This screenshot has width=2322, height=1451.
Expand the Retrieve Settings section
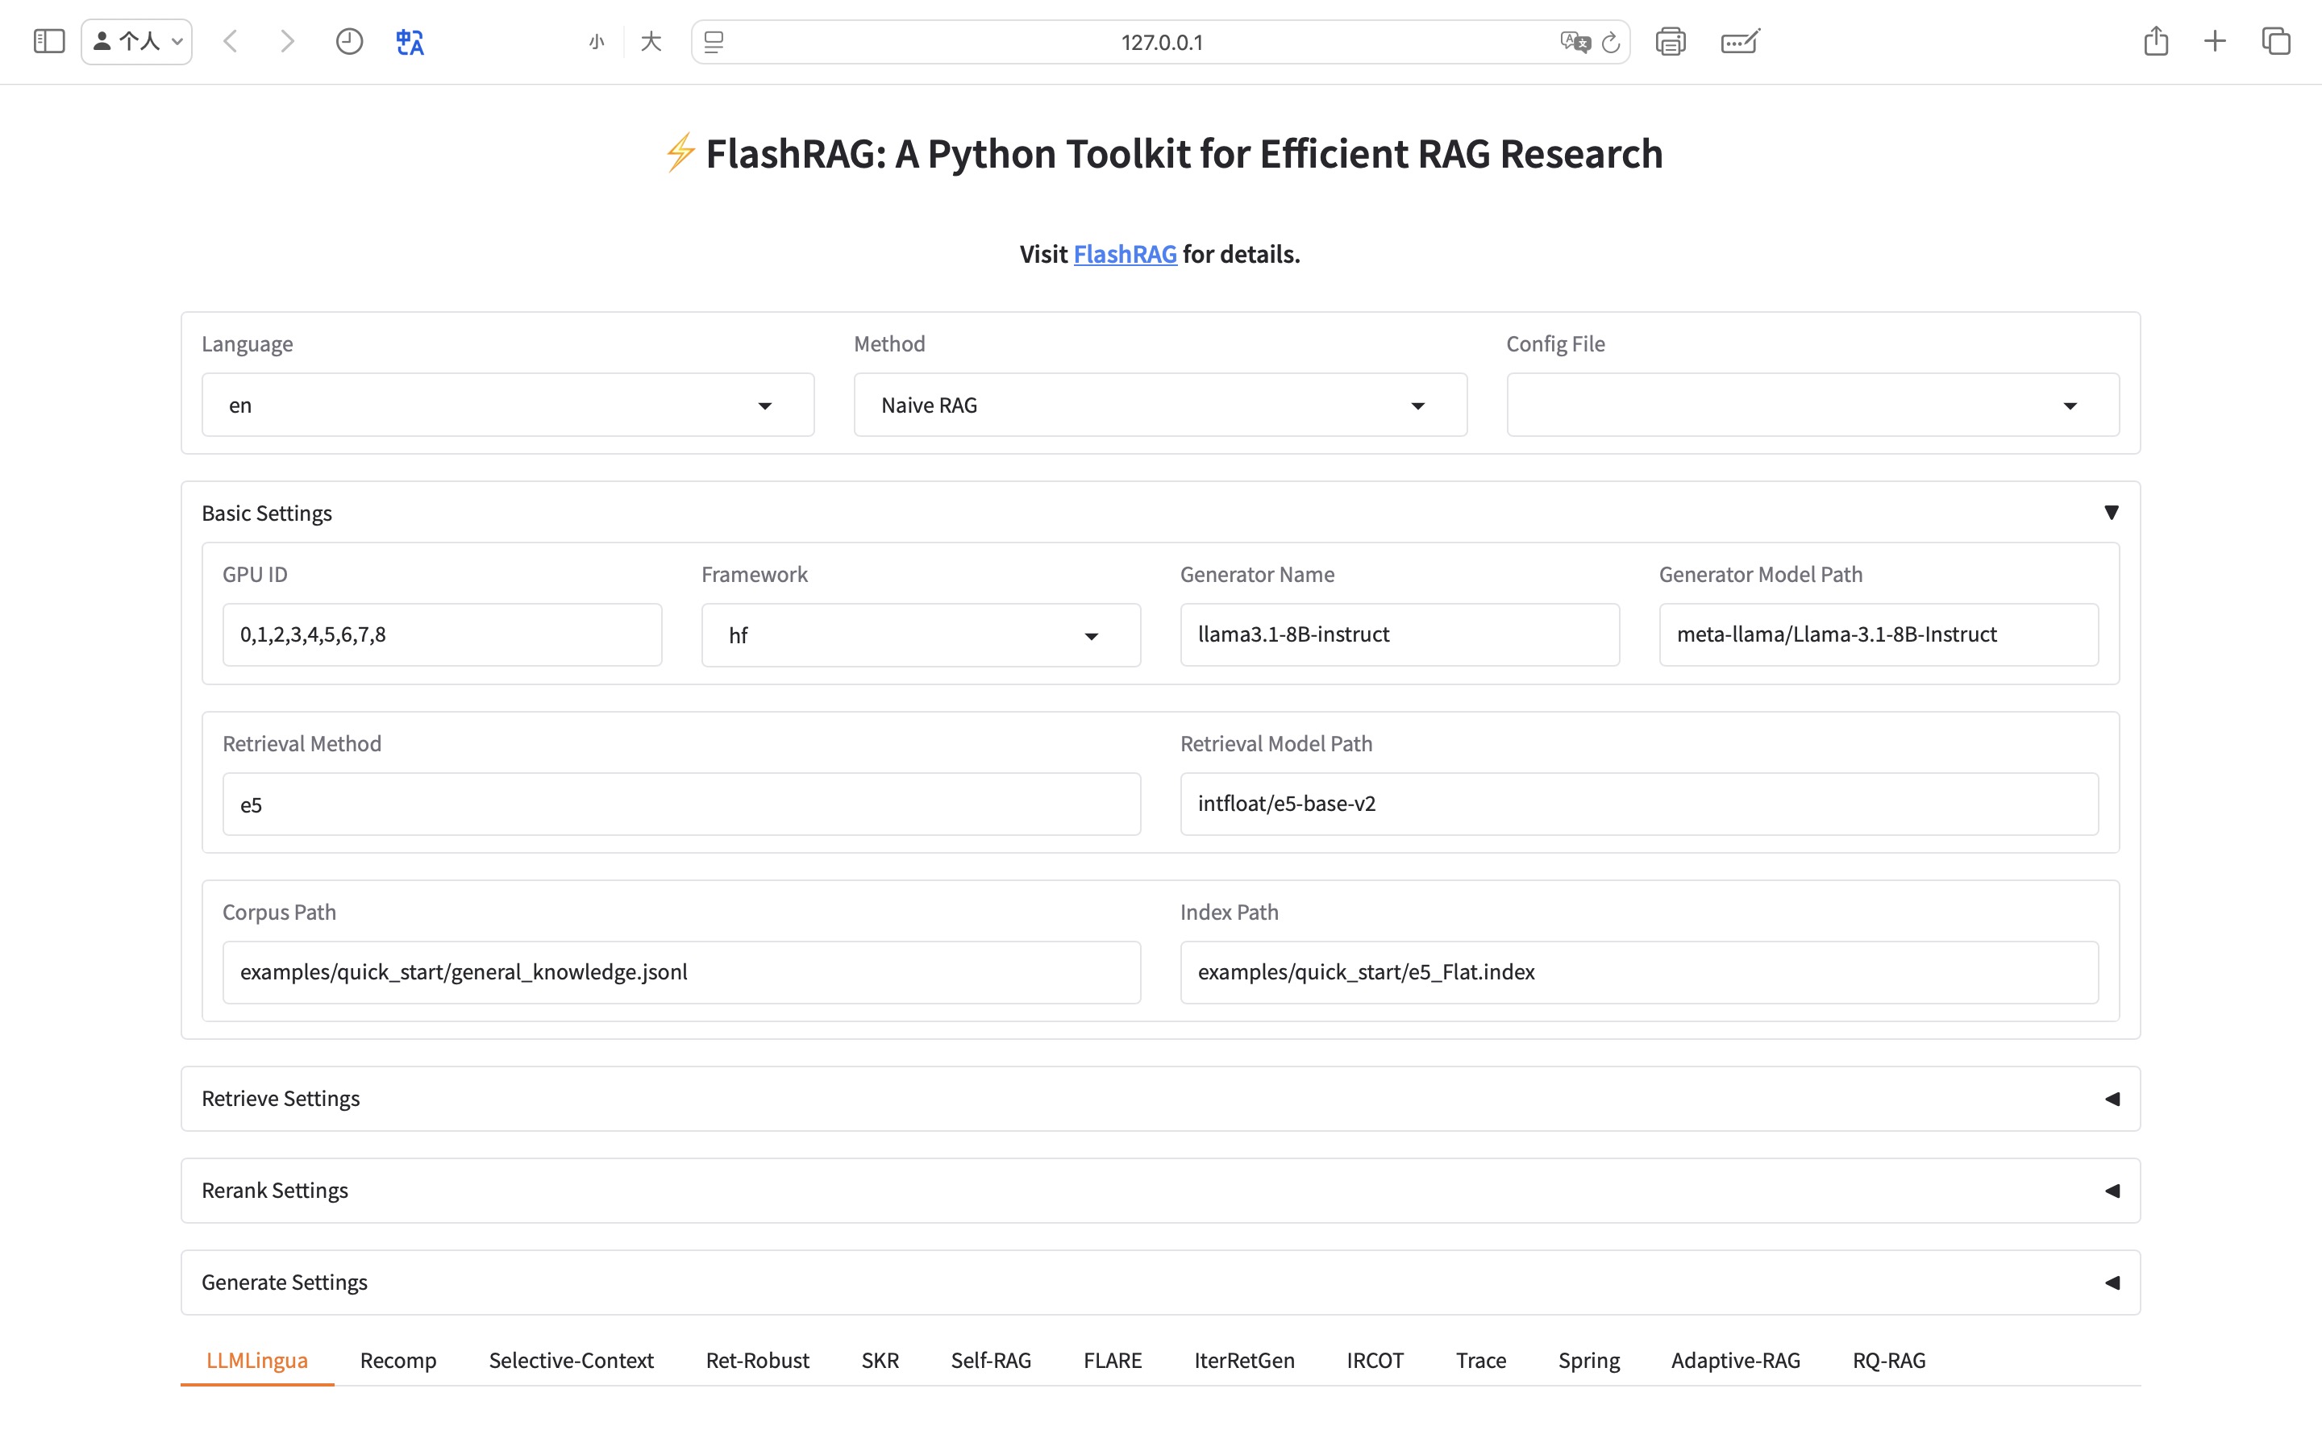(2111, 1099)
